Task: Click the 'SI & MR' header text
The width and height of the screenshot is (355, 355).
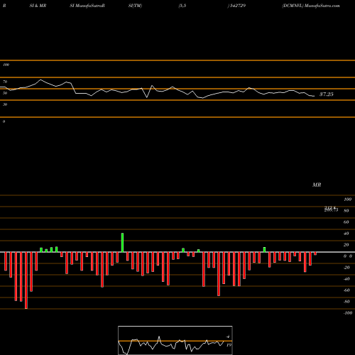Action: point(38,6)
